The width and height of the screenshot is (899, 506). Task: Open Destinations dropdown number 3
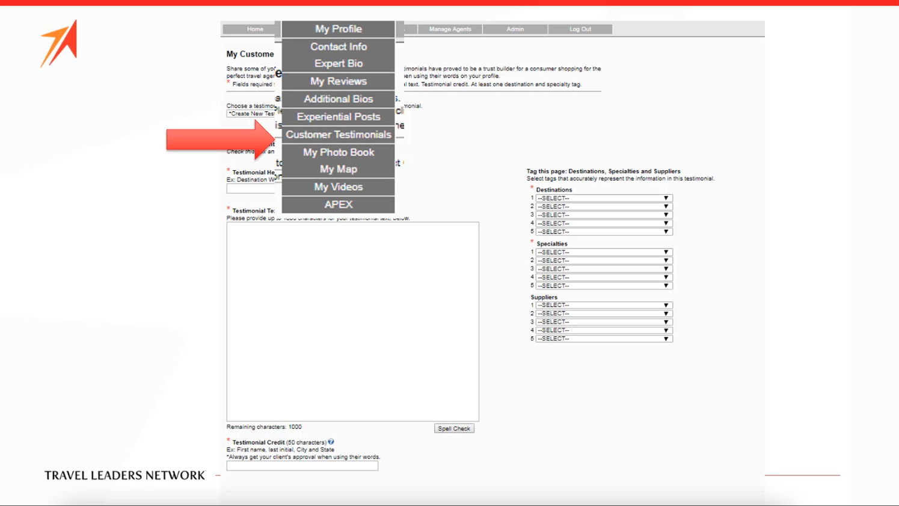[604, 215]
